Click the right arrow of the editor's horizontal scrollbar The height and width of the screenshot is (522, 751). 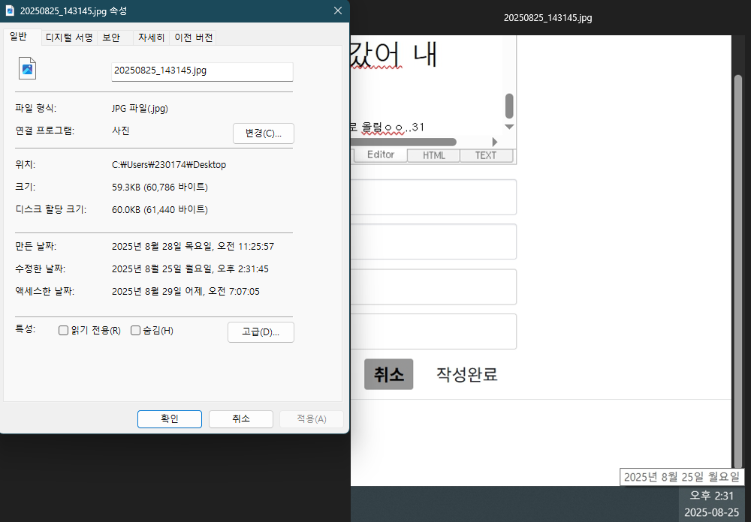tap(494, 142)
